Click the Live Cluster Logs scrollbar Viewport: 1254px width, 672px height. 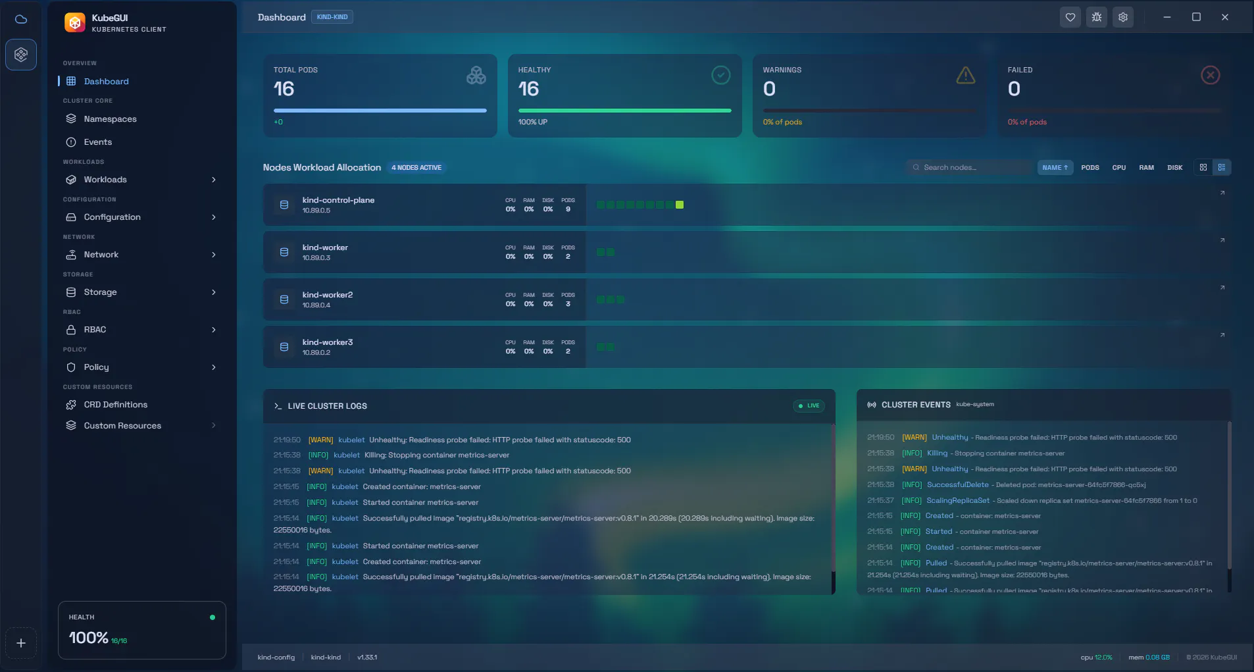coord(834,497)
